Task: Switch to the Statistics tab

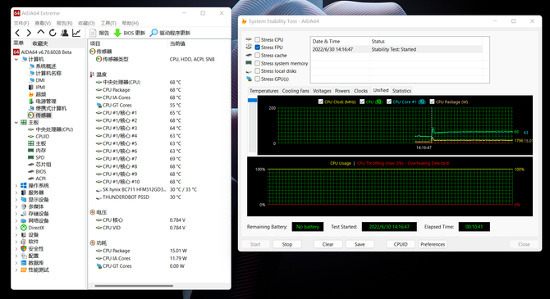Action: [401, 91]
